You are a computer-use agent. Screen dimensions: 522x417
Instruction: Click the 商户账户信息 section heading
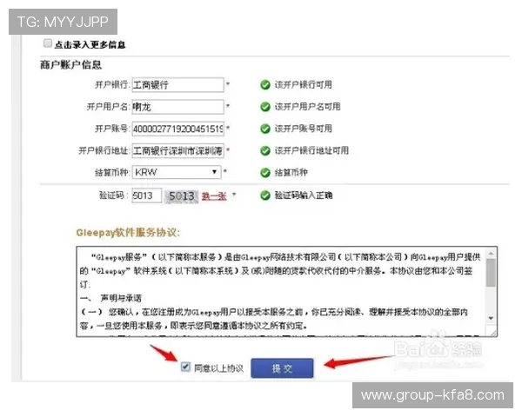pos(71,64)
